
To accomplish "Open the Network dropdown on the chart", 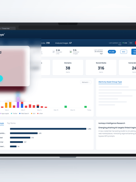I will click(x=86, y=82).
